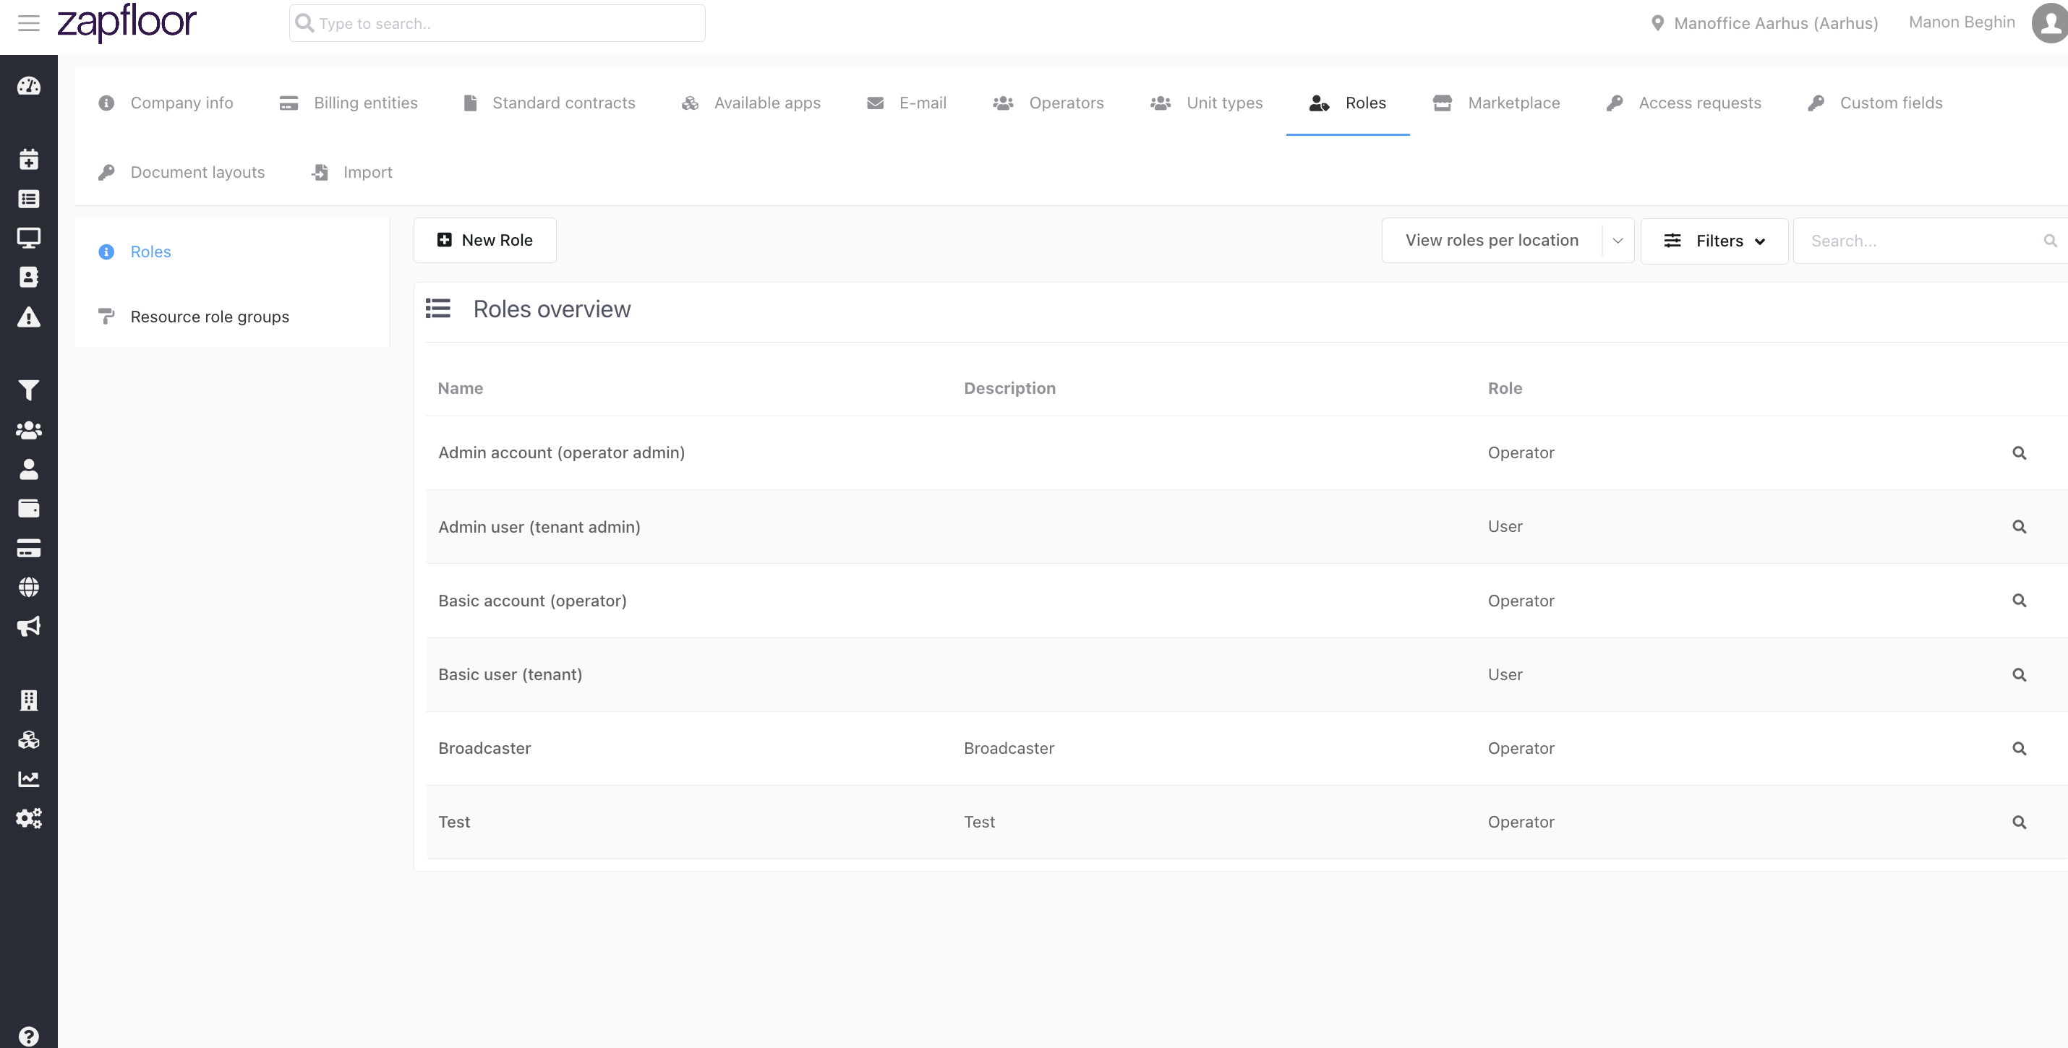
Task: View details of Admin account (operator admin)
Action: 2020,453
